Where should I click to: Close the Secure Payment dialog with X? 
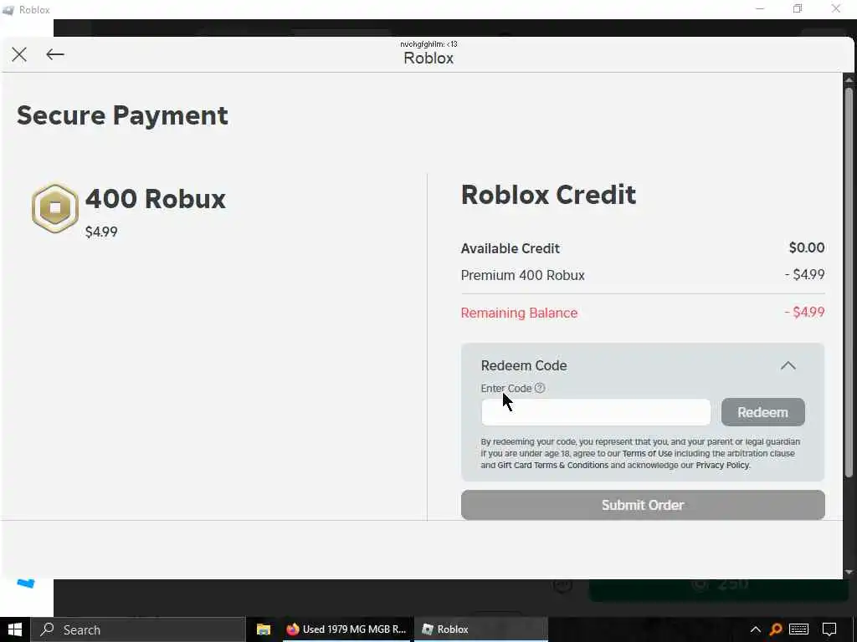point(20,54)
